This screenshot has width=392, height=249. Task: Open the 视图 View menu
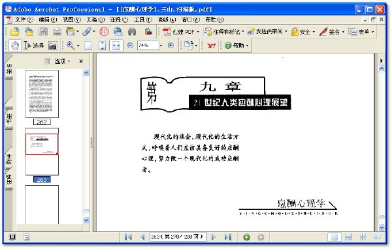tap(72, 20)
